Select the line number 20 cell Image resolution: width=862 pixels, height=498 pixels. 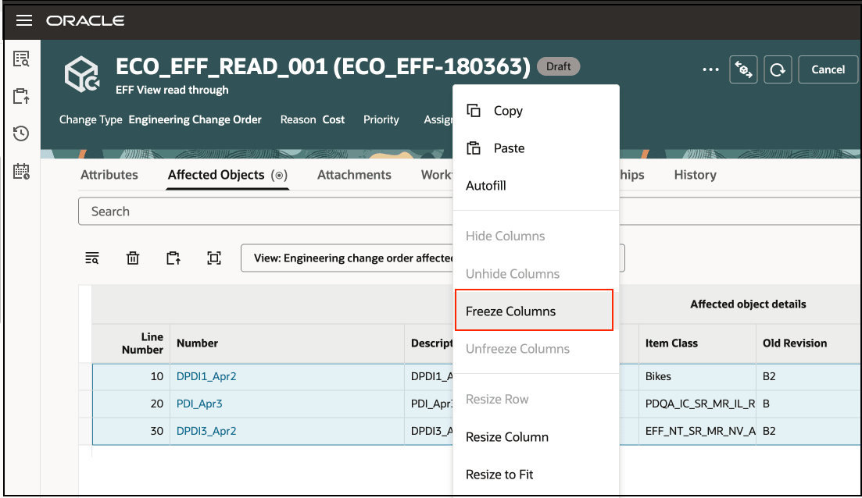(131, 404)
